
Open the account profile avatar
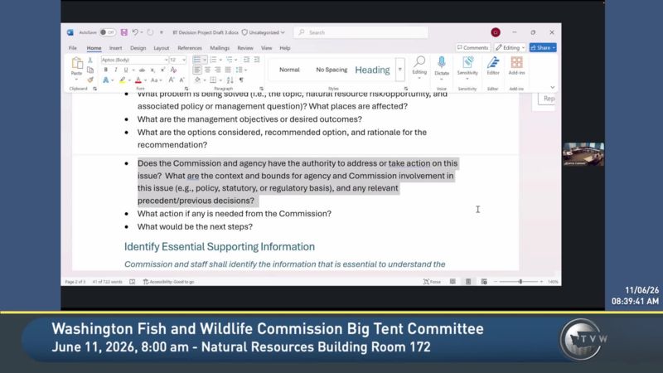point(496,32)
